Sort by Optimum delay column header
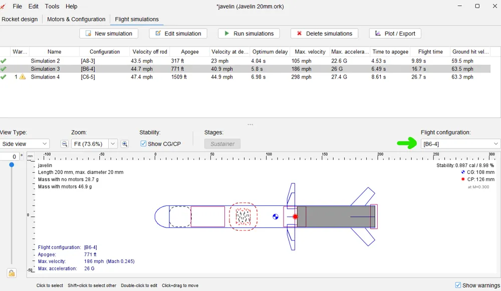501x291 pixels. pos(270,51)
